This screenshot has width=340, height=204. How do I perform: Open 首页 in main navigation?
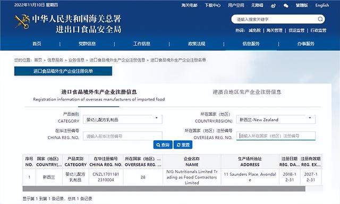pos(37,44)
